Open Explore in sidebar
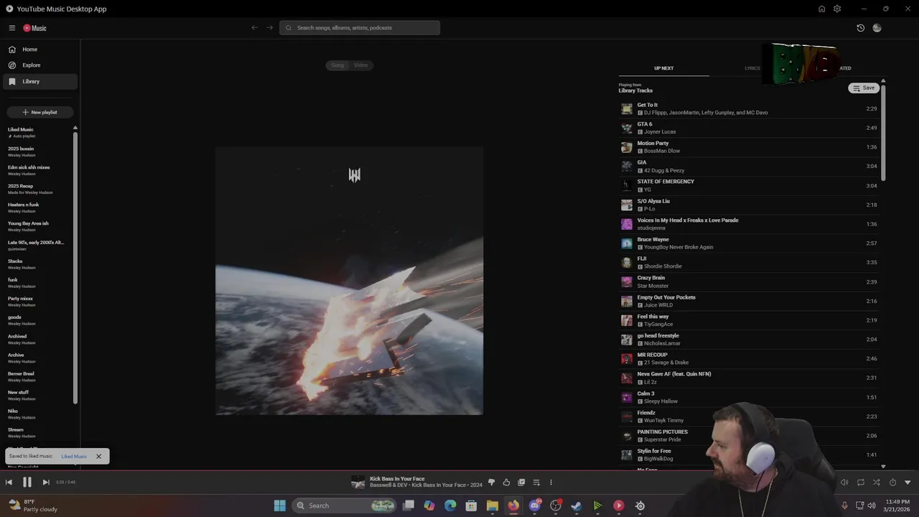919x517 pixels. [x=39, y=65]
